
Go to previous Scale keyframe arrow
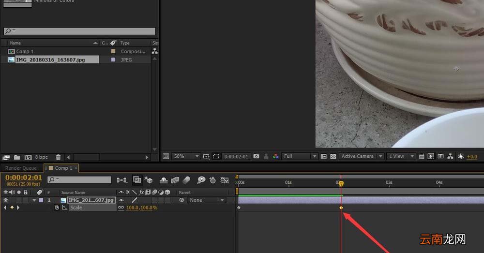coord(5,208)
